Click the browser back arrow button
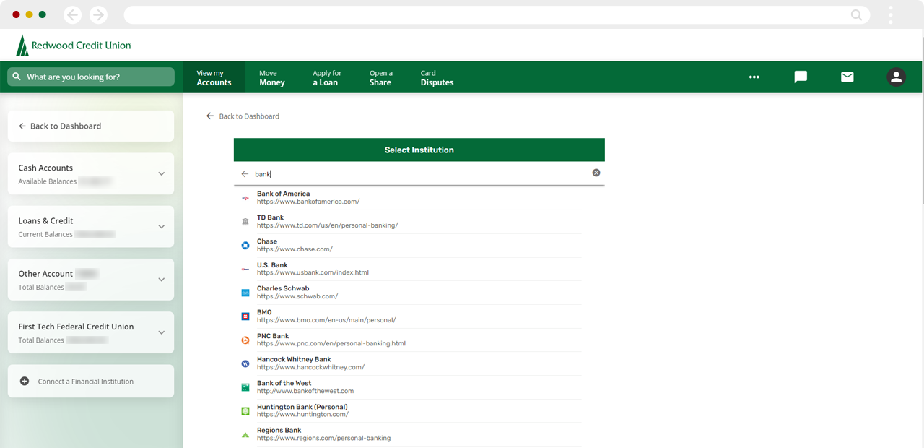The image size is (924, 448). click(x=72, y=14)
